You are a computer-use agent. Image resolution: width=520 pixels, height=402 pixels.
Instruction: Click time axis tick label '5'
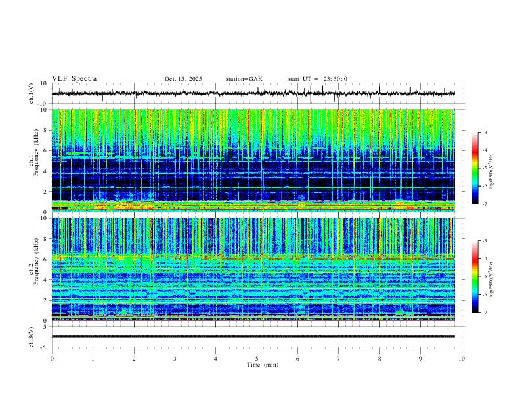(x=257, y=359)
